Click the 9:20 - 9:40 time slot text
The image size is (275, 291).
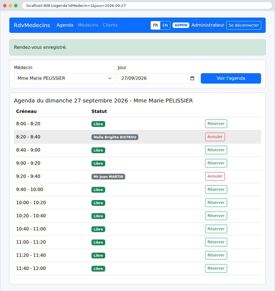tap(28, 176)
